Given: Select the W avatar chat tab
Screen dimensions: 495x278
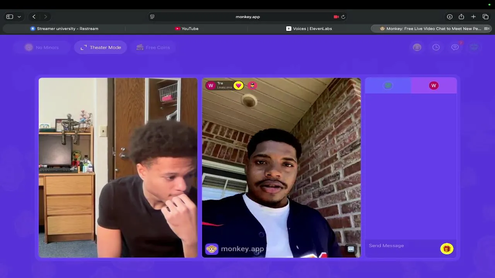Looking at the screenshot, I should tap(434, 85).
